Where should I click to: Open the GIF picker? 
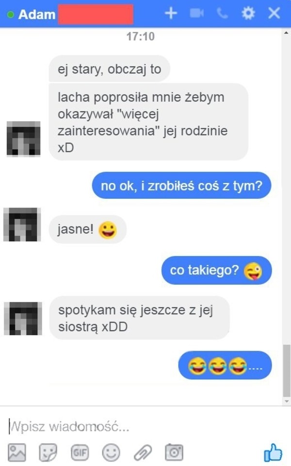(x=80, y=452)
